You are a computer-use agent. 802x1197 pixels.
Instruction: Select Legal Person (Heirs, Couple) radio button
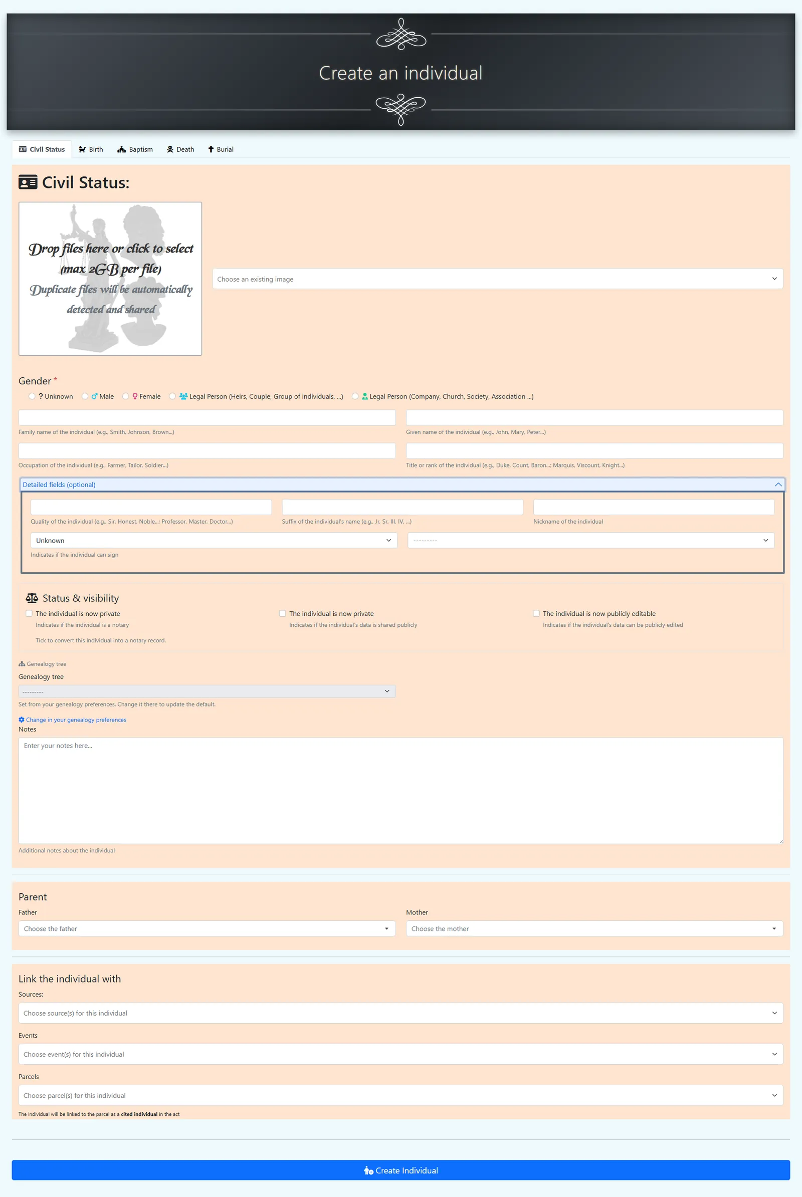pyautogui.click(x=172, y=396)
